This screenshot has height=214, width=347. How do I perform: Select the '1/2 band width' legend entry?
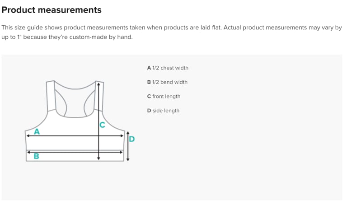[167, 82]
